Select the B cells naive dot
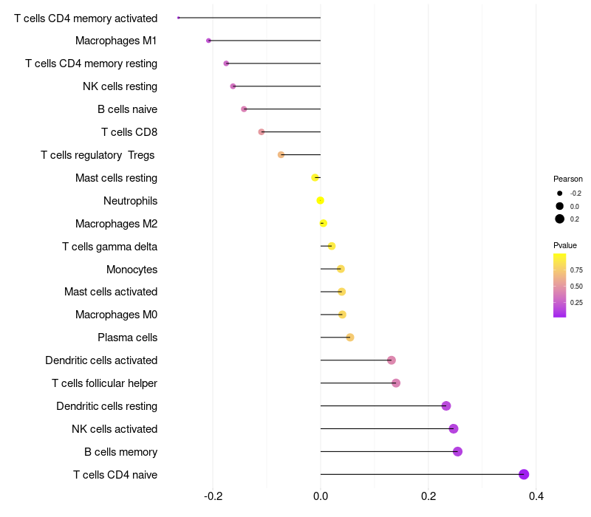Screen dimensions: 591x517 [244, 109]
